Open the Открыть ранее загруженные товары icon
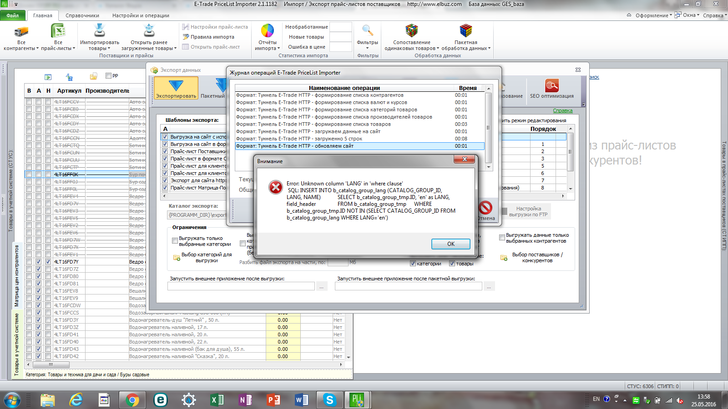 click(x=149, y=30)
